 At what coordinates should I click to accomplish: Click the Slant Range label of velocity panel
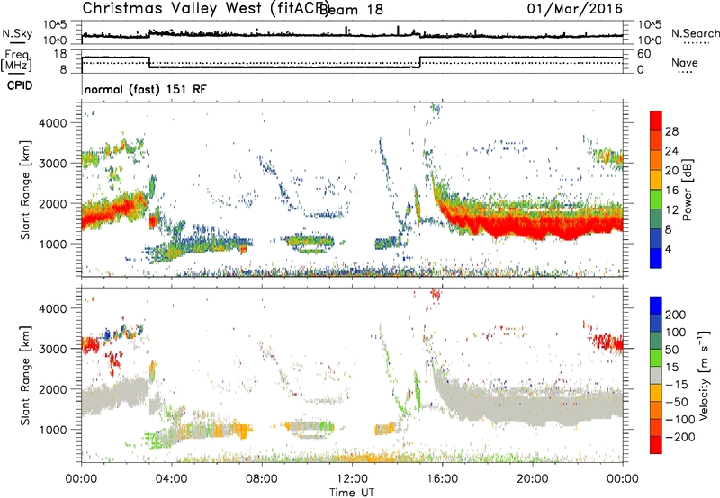pyautogui.click(x=25, y=376)
